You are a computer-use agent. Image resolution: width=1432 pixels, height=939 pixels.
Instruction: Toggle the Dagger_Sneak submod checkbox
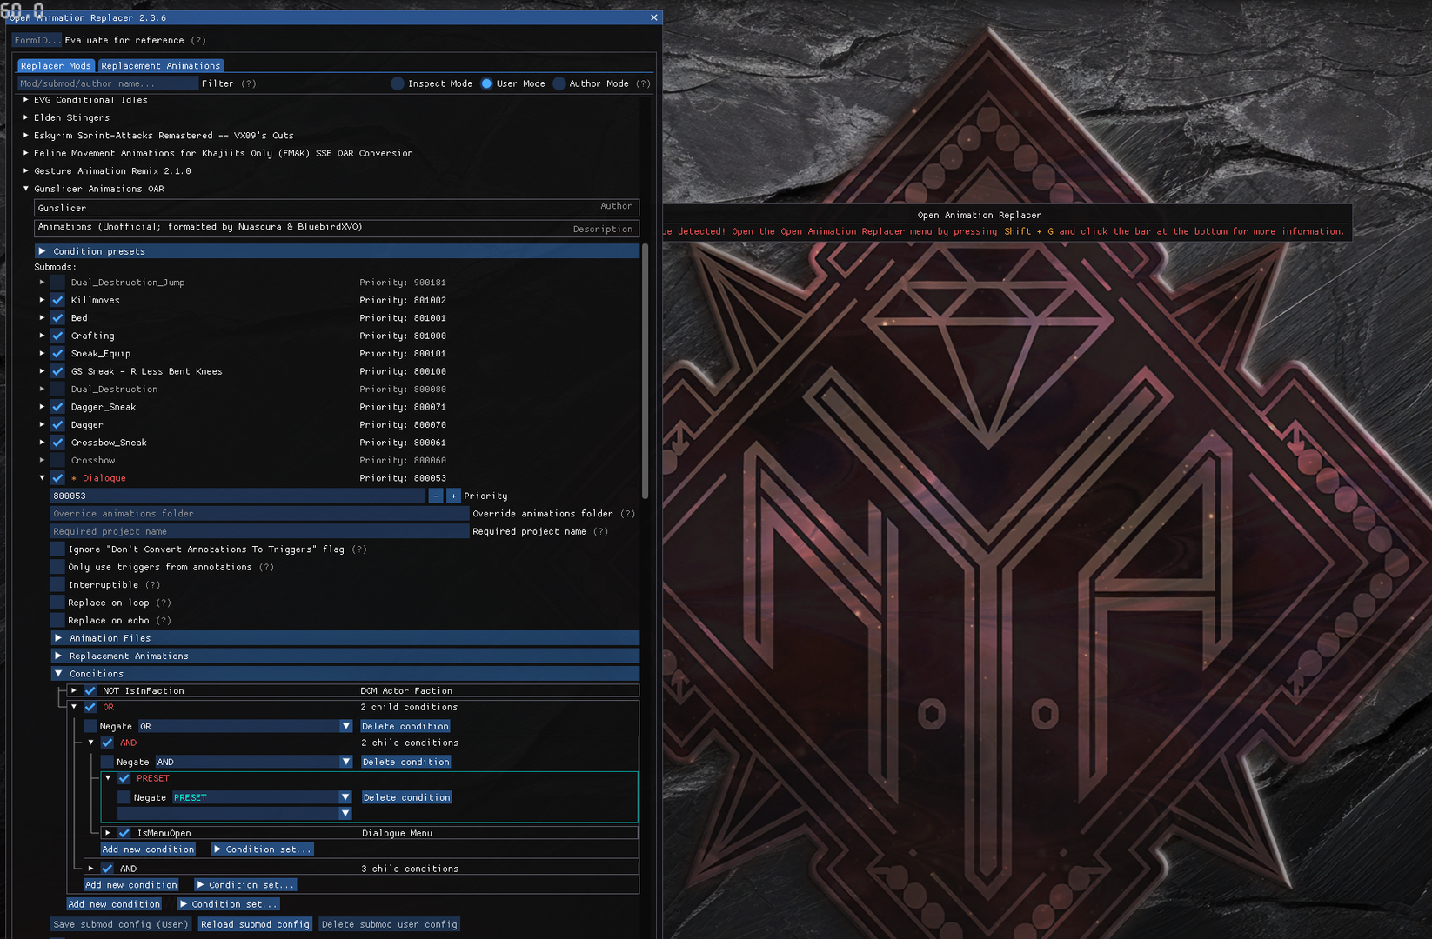click(x=57, y=407)
